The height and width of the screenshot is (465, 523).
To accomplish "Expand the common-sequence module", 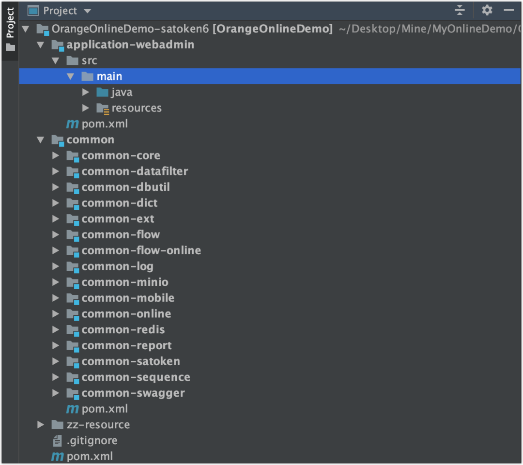I will (55, 377).
